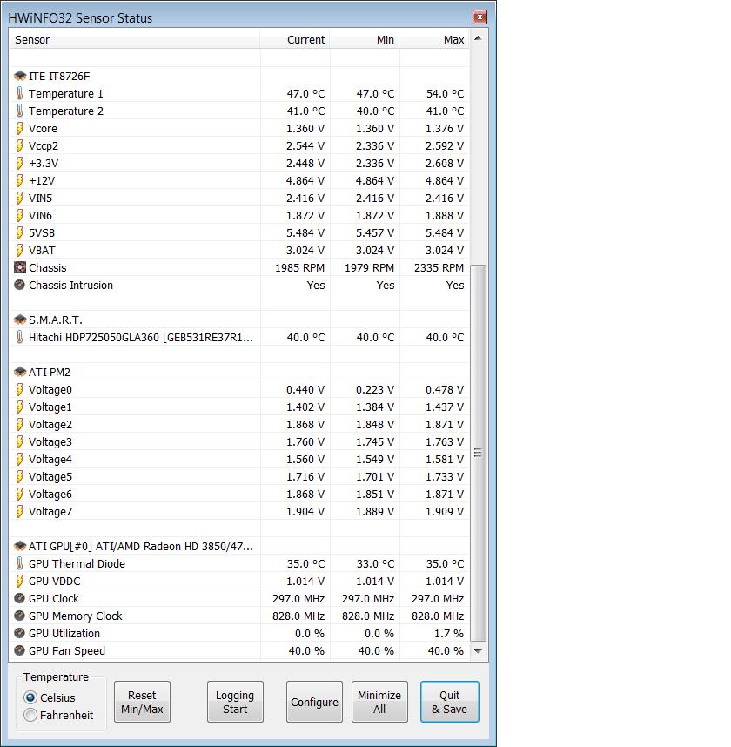The height and width of the screenshot is (747, 731).
Task: Click the Max column header
Action: [434, 39]
